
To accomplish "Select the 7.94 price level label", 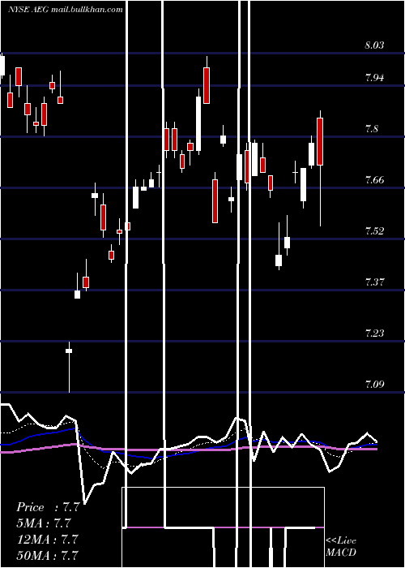I will pyautogui.click(x=374, y=78).
